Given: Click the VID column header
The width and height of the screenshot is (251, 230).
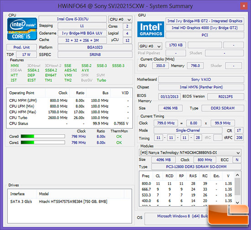Looking at the screenshot, I should click(121, 93).
